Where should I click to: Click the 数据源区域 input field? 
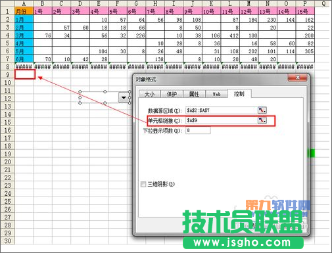tap(222, 110)
